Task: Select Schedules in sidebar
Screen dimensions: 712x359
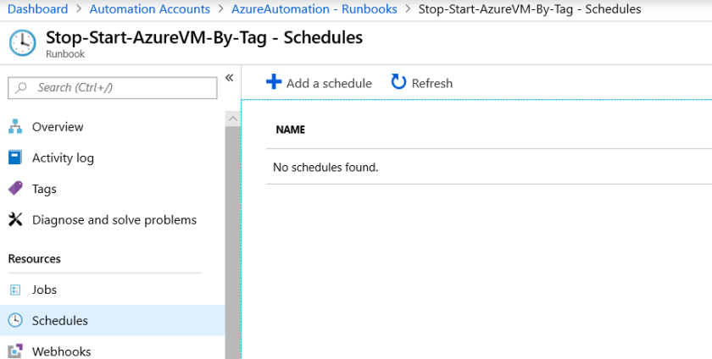Action: pos(112,320)
